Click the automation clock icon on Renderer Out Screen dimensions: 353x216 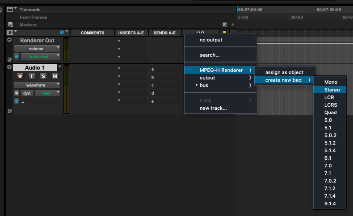click(x=17, y=56)
